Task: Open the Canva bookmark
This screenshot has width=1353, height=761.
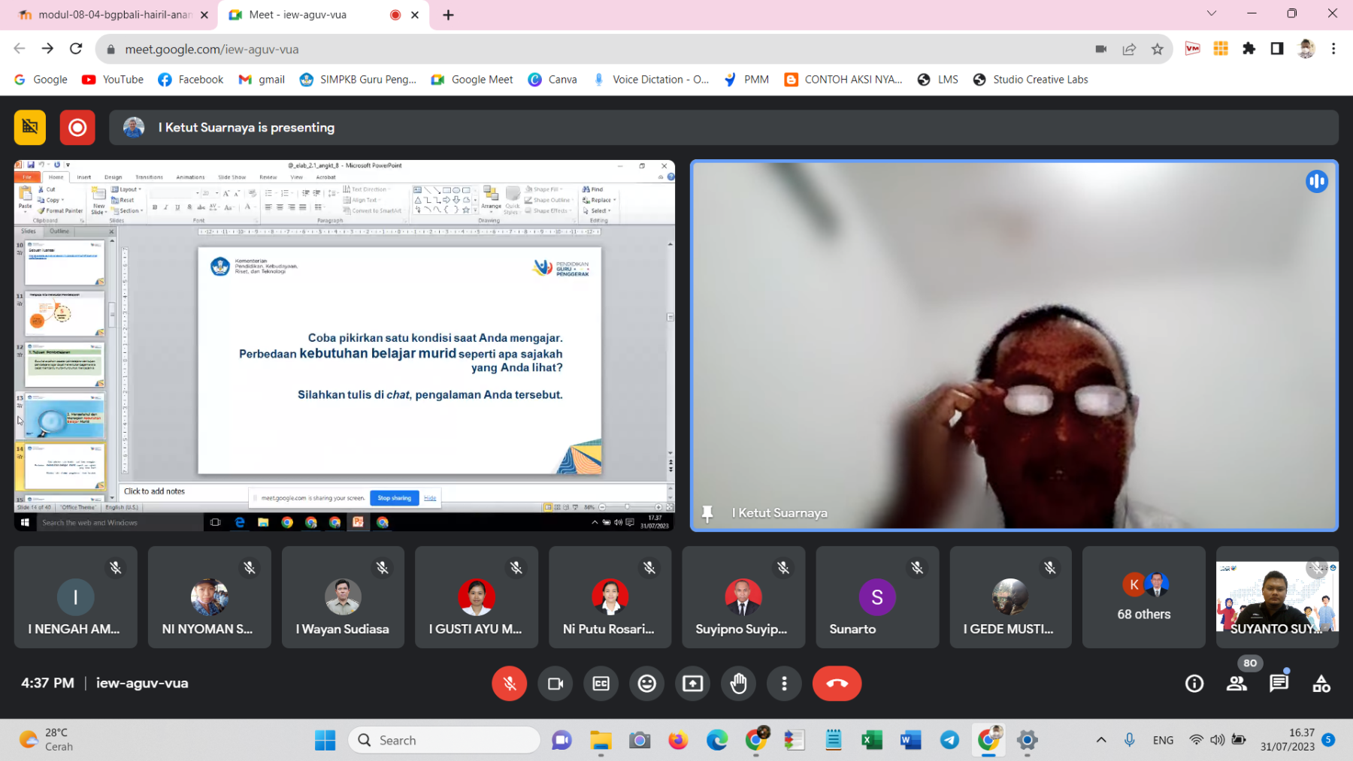Action: click(552, 80)
